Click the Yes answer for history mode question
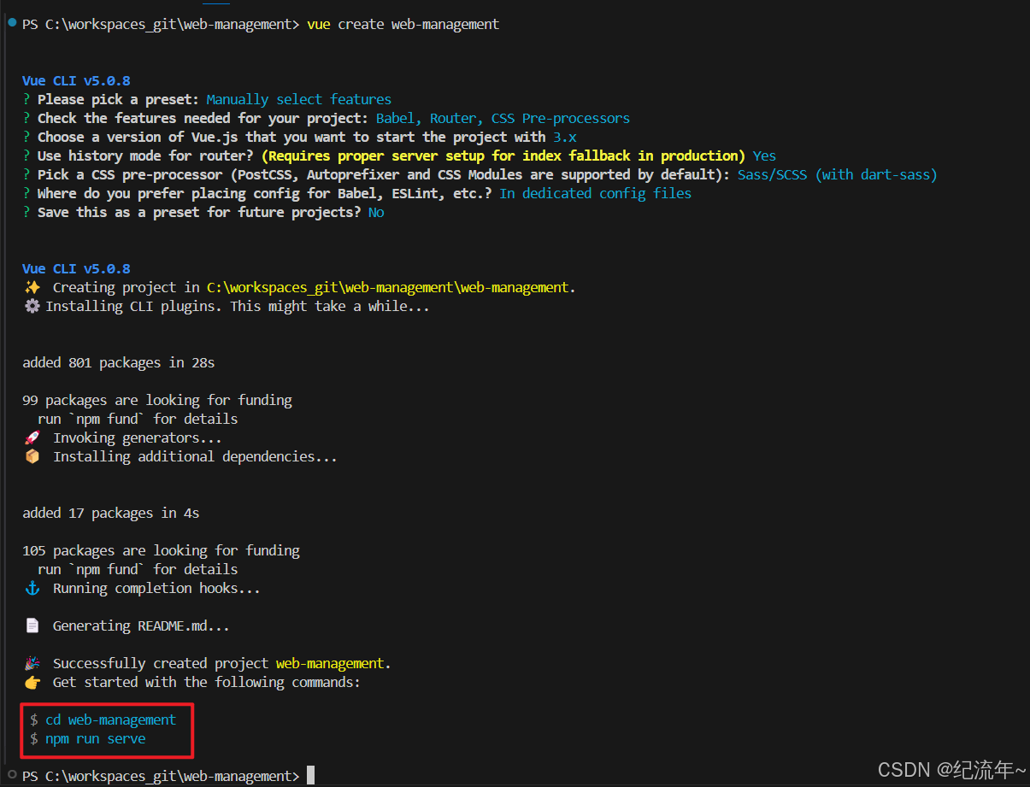 click(x=764, y=156)
